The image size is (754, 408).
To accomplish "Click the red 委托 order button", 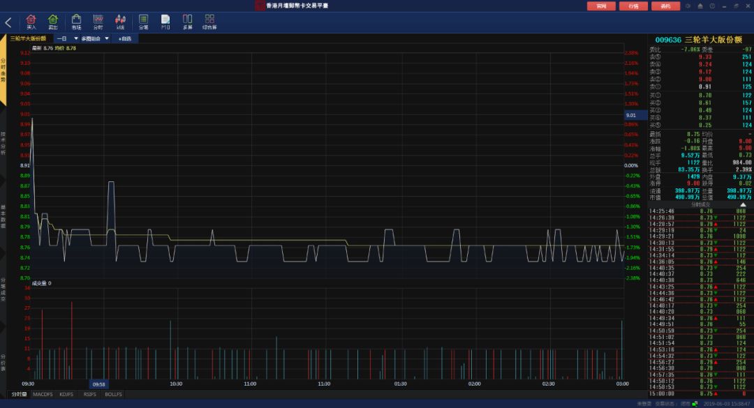I will coord(665,6).
